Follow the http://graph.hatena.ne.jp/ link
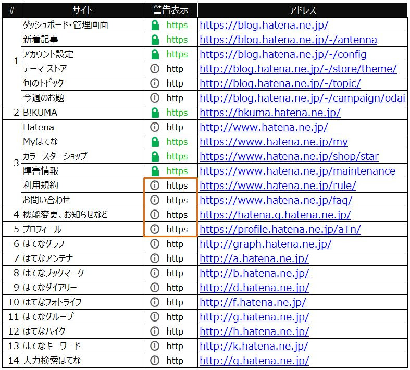Image resolution: width=410 pixels, height=370 pixels. point(265,244)
